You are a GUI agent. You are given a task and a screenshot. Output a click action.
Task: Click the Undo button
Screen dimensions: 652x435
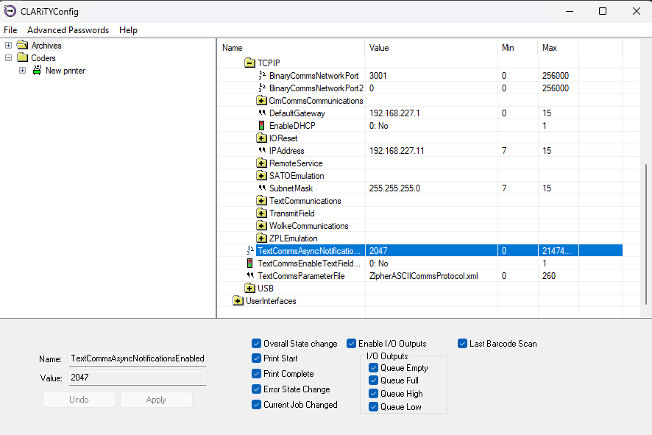click(x=79, y=400)
